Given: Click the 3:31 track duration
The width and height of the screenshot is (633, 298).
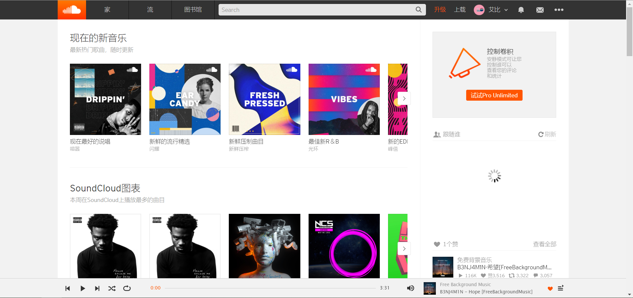Looking at the screenshot, I should tap(384, 288).
